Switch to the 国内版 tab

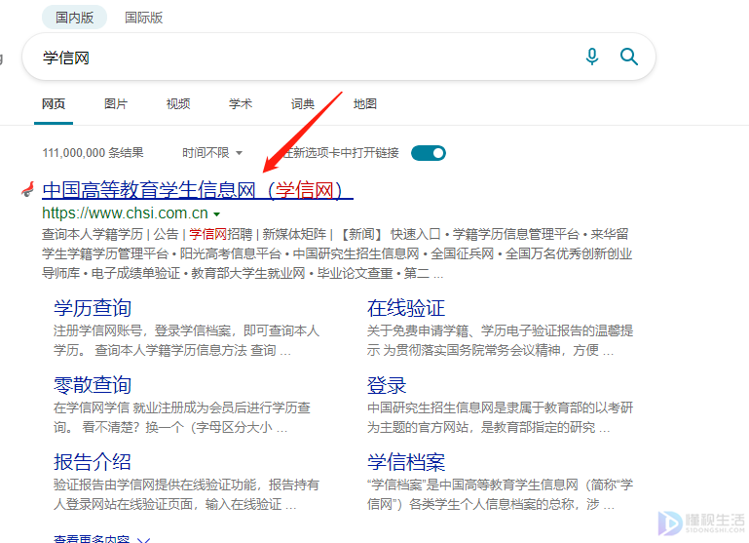75,18
